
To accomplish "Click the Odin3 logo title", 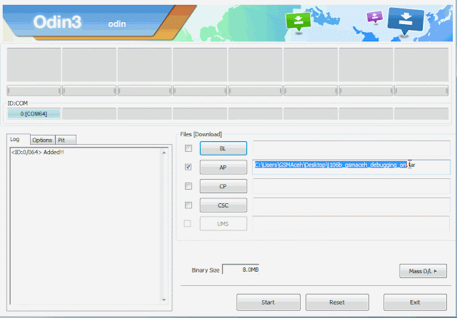I will (57, 22).
